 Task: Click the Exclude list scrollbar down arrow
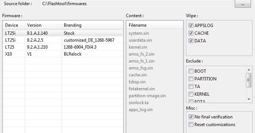coord(249,99)
